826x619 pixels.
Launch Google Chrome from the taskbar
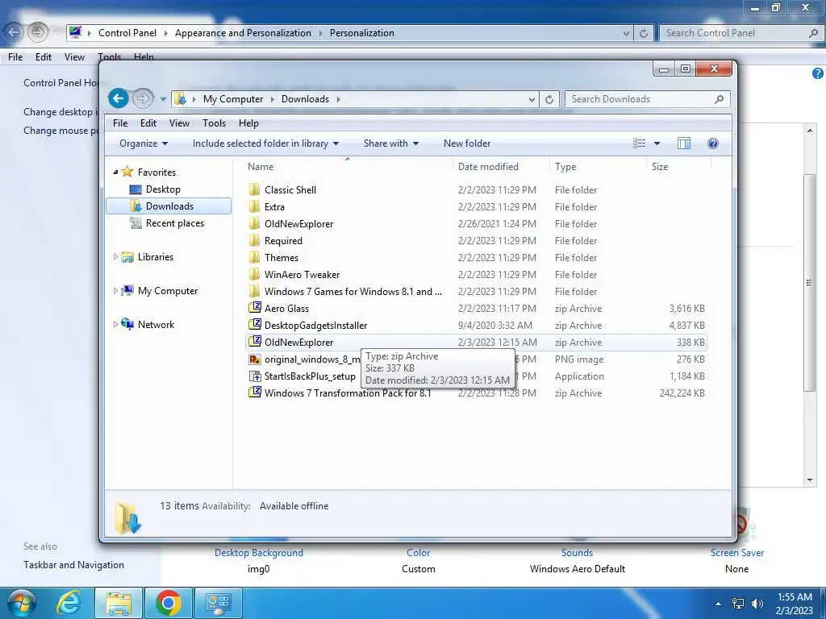pyautogui.click(x=168, y=603)
